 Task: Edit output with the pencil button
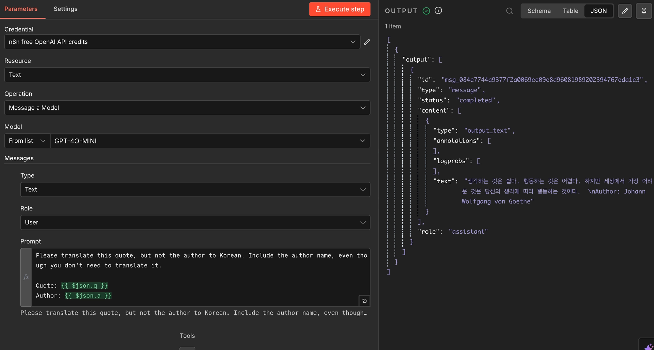[625, 11]
